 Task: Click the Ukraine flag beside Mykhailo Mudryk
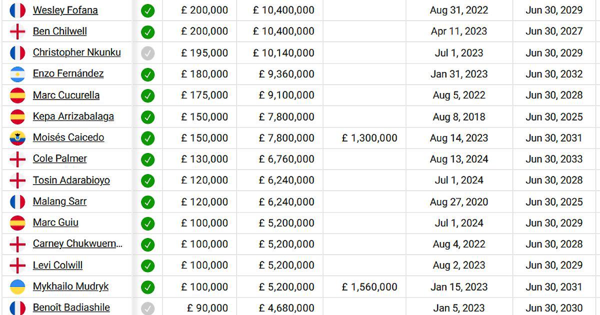pos(17,286)
